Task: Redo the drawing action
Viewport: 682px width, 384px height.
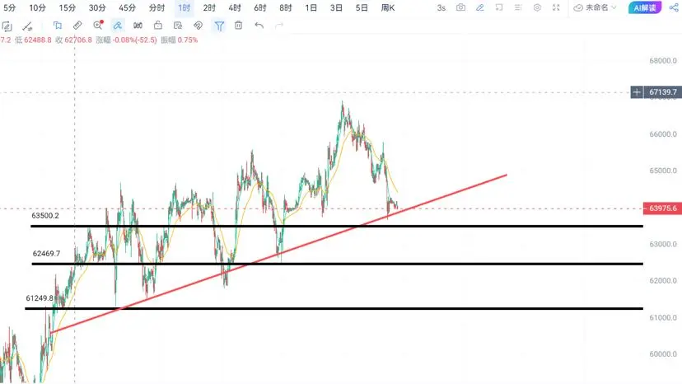Action: (279, 26)
